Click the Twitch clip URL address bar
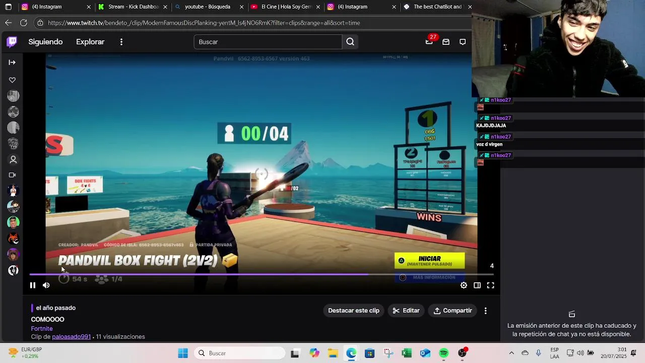The width and height of the screenshot is (645, 363). click(x=252, y=23)
